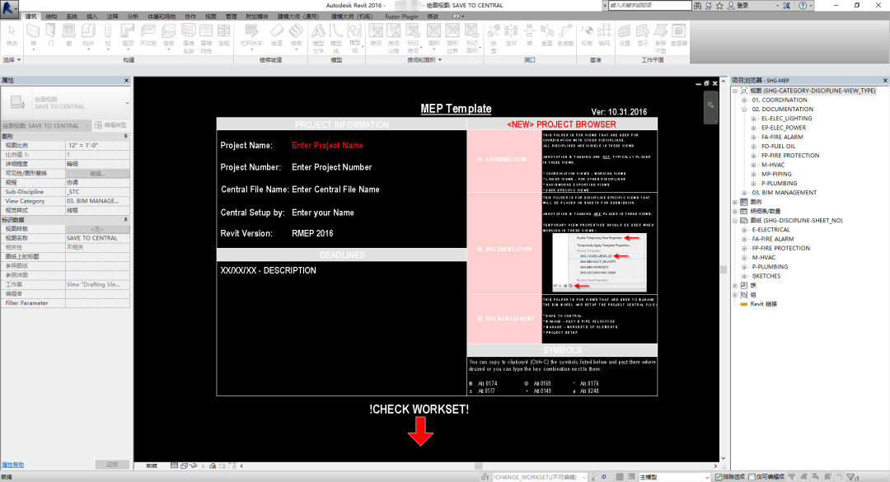
Task: Click the 编辑类型 button in Properties
Action: point(110,125)
